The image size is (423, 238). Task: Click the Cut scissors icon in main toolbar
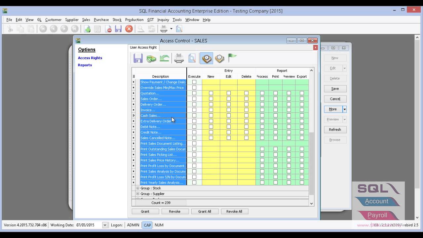[10, 29]
